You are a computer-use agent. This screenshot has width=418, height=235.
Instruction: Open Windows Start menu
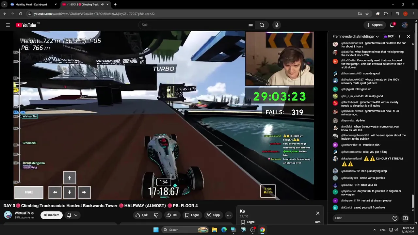coord(156,230)
